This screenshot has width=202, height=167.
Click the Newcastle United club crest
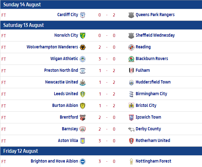pyautogui.click(x=83, y=82)
